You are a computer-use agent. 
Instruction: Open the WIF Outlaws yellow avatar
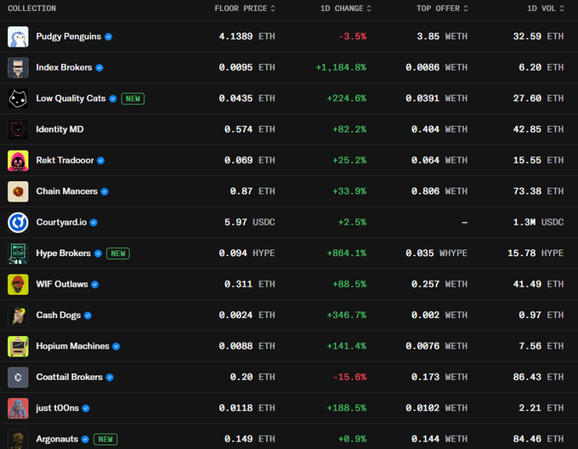click(18, 284)
